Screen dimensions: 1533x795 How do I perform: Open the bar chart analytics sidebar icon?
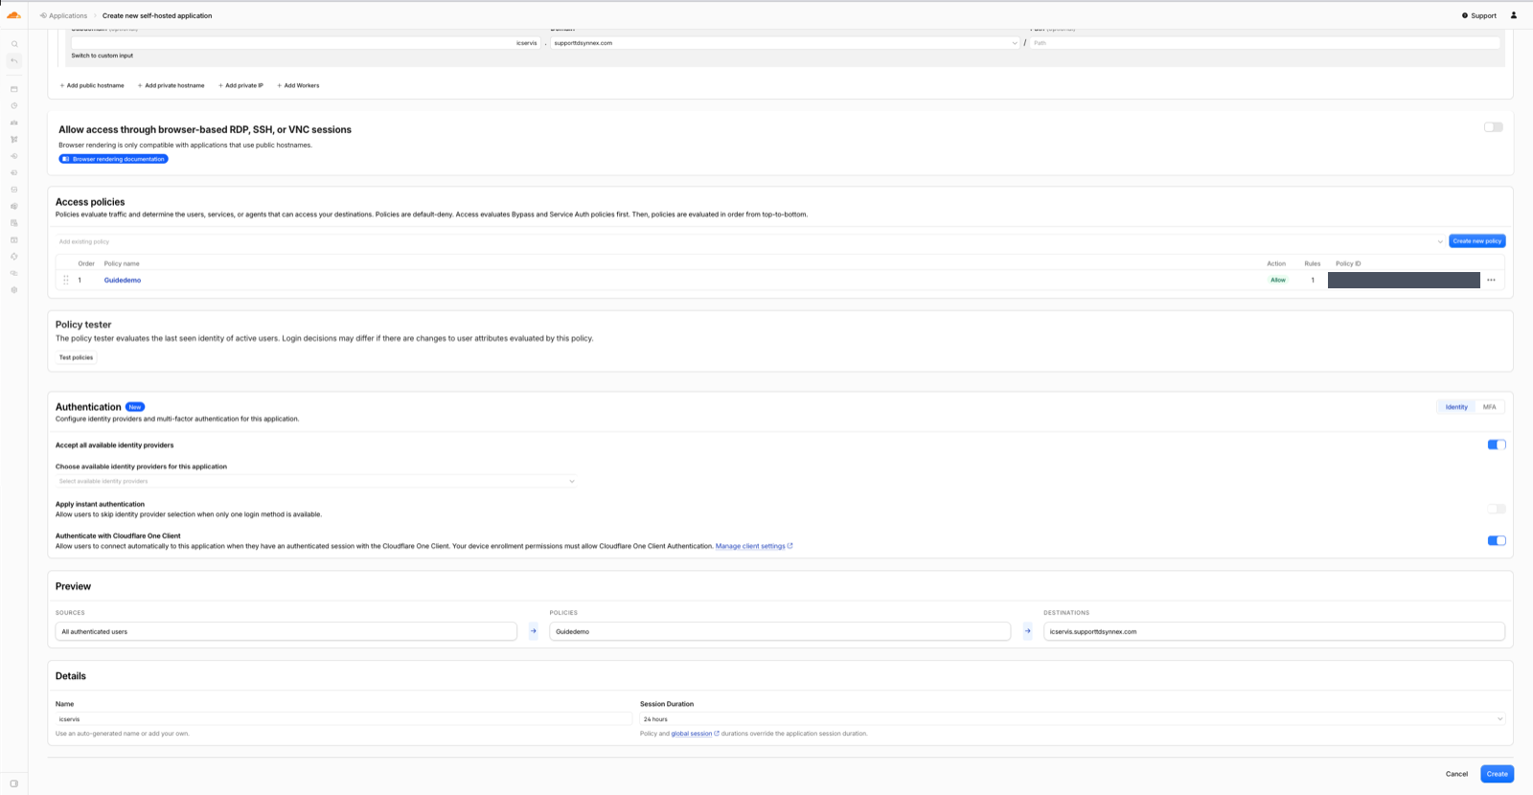[14, 123]
